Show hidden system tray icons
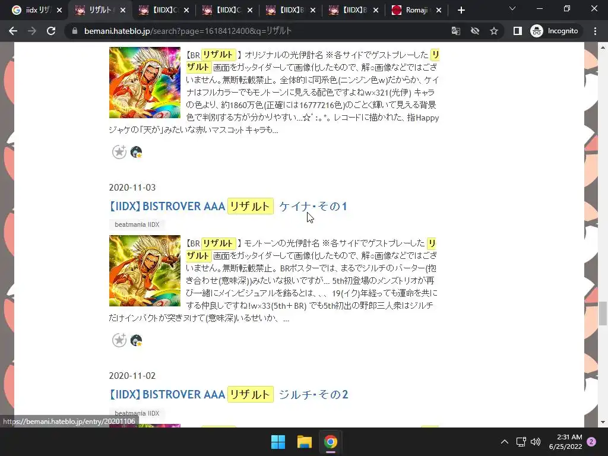This screenshot has height=456, width=608. (x=505, y=442)
